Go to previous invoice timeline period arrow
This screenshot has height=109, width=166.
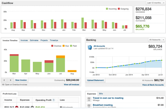pyautogui.click(x=4, y=80)
